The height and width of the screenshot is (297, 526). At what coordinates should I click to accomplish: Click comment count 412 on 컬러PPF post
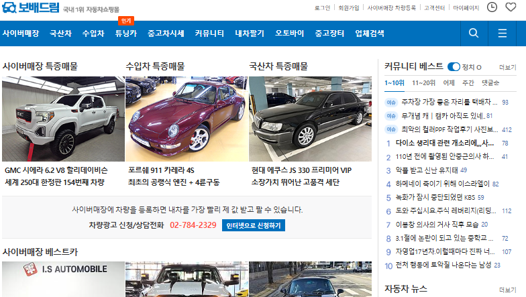(x=507, y=130)
